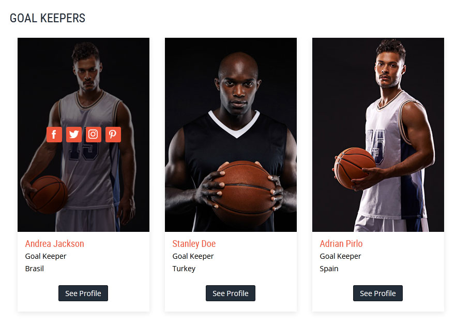The image size is (471, 324).
Task: Click Goal Keeper text under Adrian Pirlo
Action: pos(340,256)
